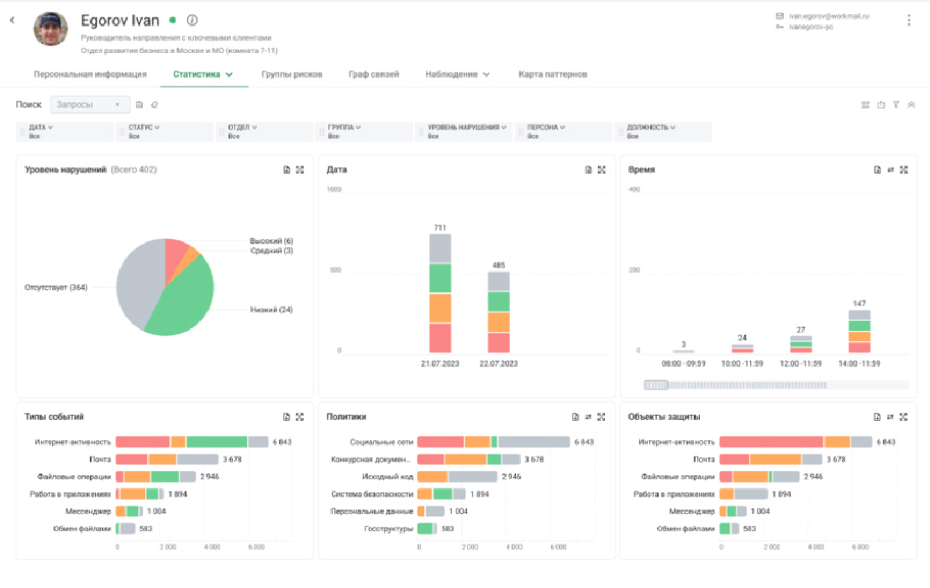Screen dimensions: 930x588
Task: Open the info icon next to Egorov Ivan
Action: 192,20
